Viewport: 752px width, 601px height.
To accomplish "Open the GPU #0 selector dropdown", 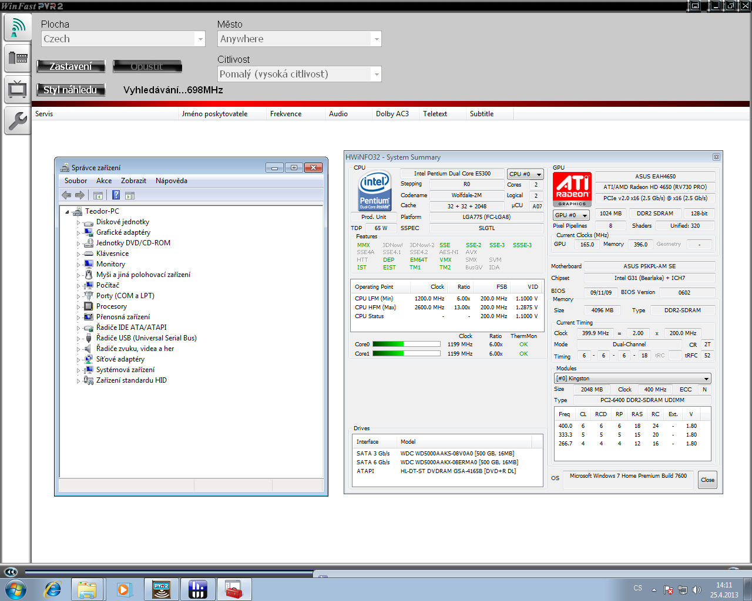I will 571,215.
